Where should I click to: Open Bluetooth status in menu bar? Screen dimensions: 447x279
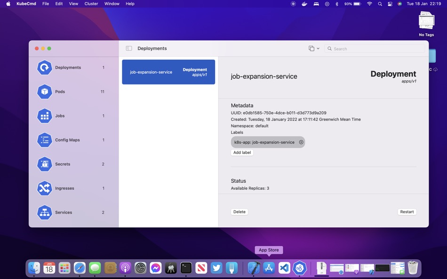337,4
